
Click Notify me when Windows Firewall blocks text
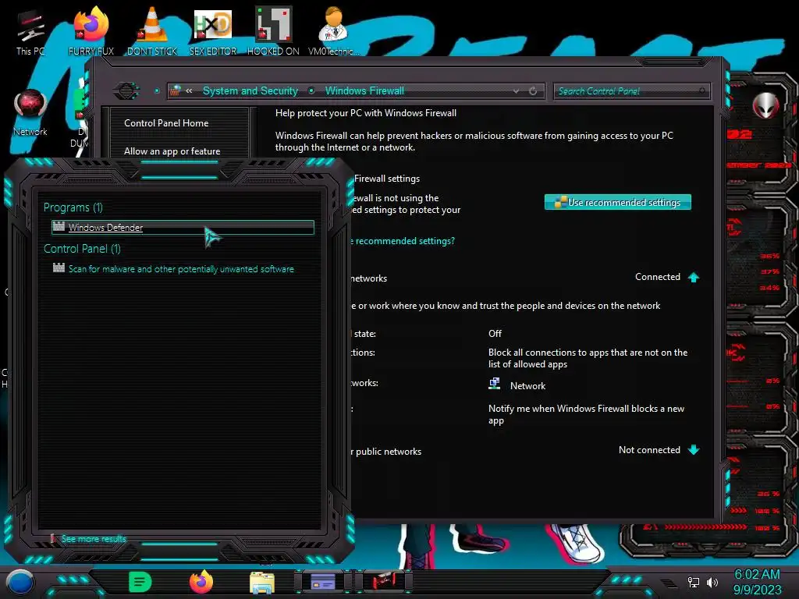point(586,414)
